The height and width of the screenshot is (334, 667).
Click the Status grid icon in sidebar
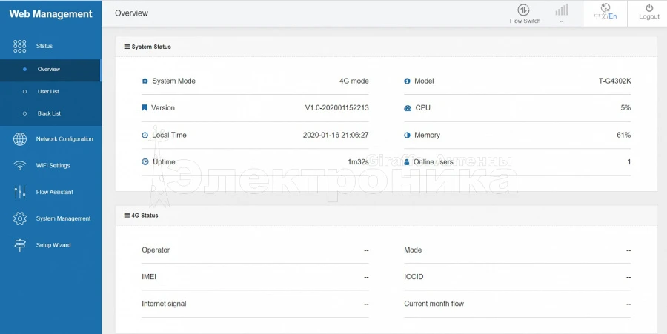[x=20, y=46]
